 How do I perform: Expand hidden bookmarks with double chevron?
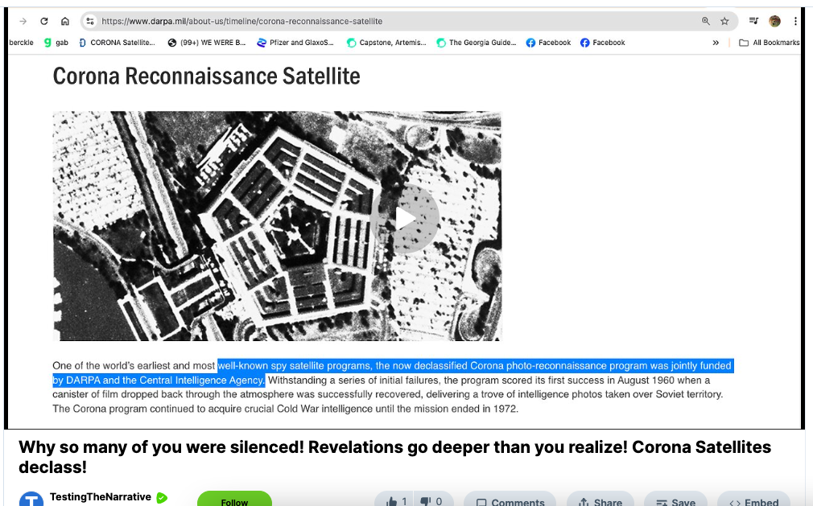[716, 43]
